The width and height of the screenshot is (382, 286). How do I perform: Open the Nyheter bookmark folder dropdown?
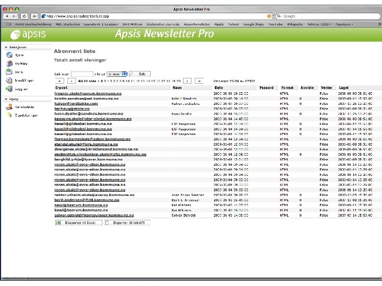(319, 24)
